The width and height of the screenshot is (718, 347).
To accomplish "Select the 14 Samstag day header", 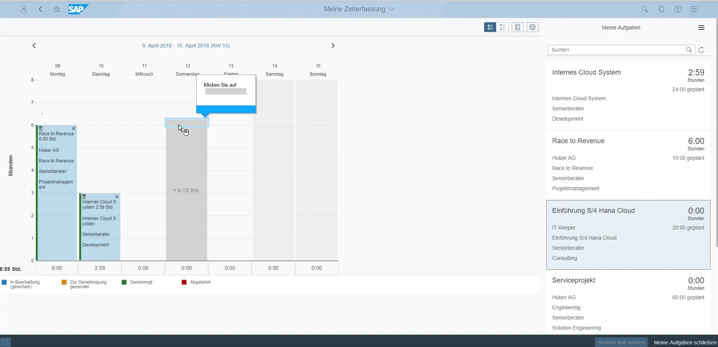I will point(274,70).
